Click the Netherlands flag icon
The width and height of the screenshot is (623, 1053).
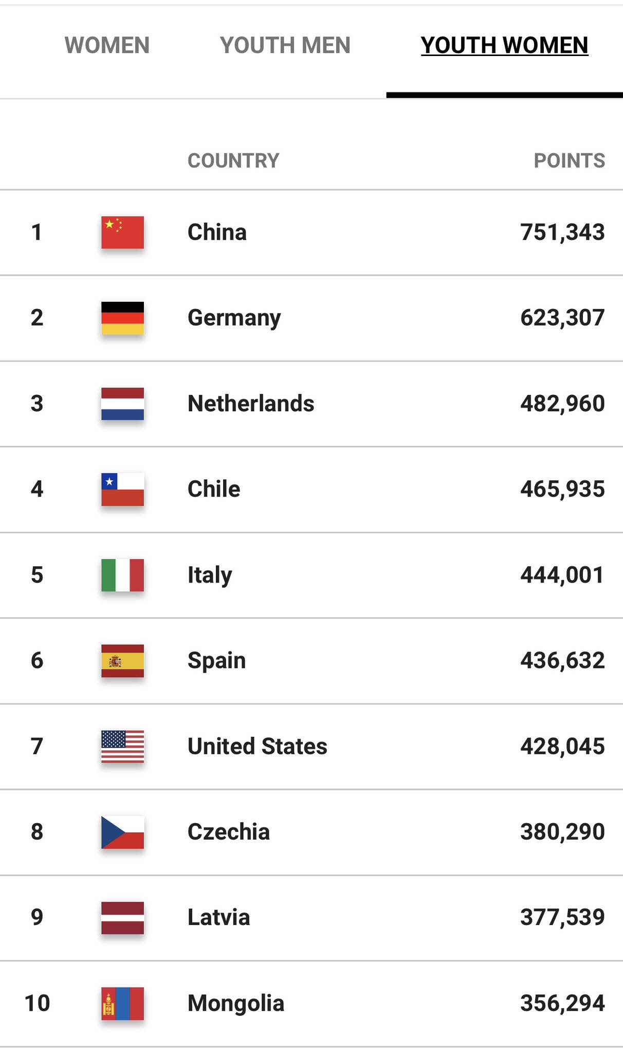tap(122, 404)
